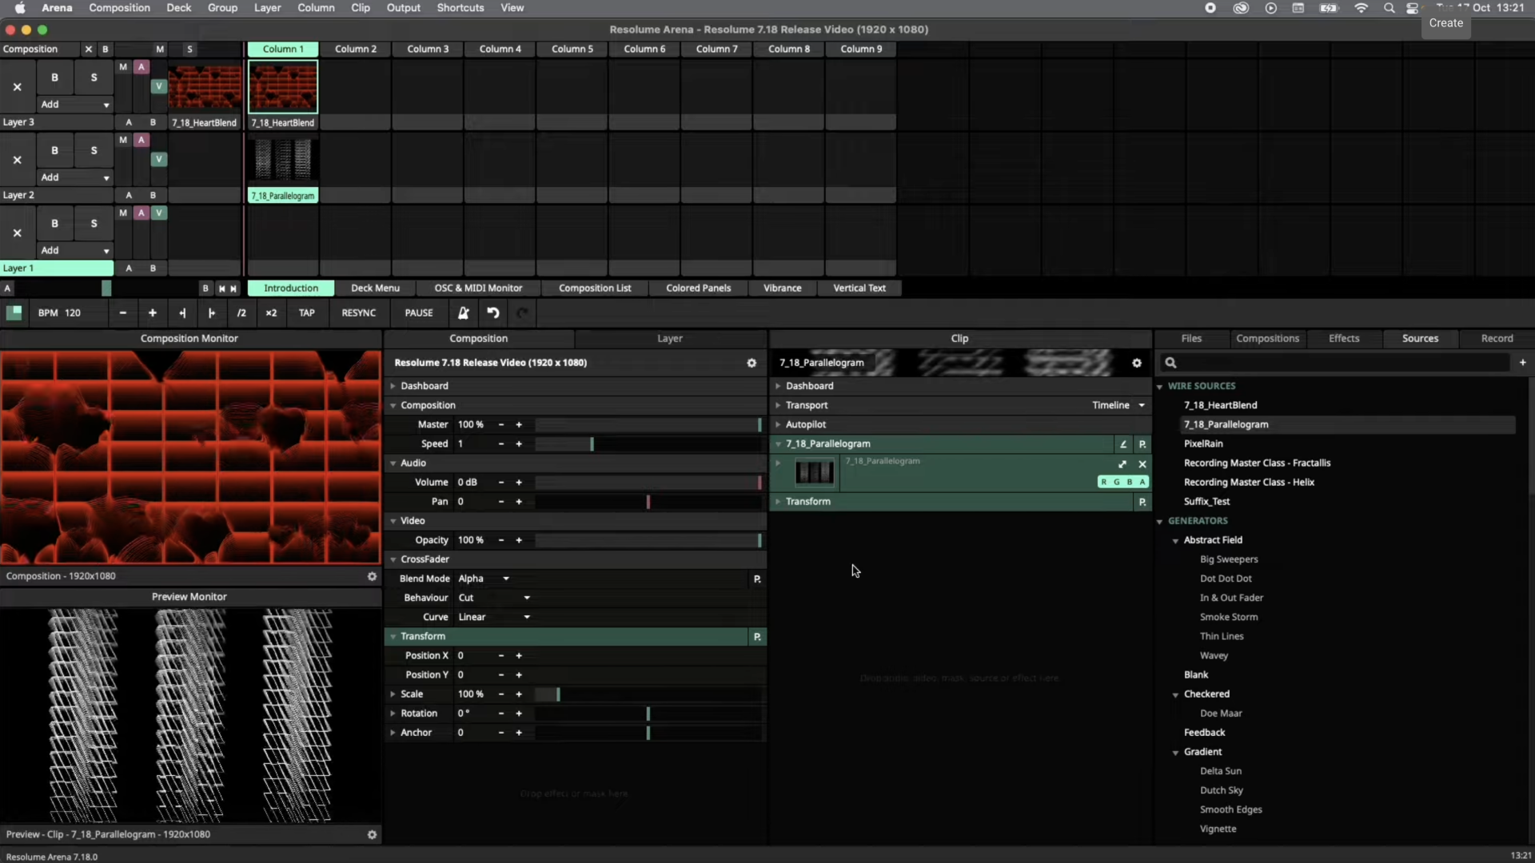Remove the Parallelogram source with X icon
The image size is (1535, 863).
tap(1142, 464)
